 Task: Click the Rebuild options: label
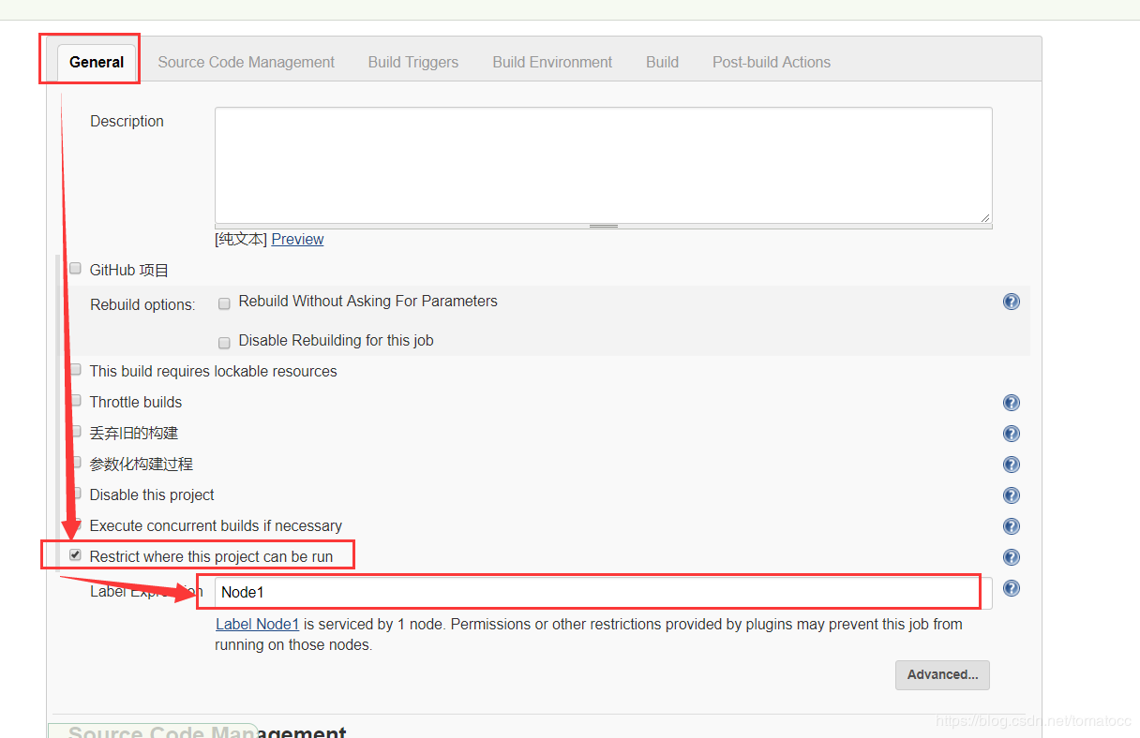[x=142, y=304]
